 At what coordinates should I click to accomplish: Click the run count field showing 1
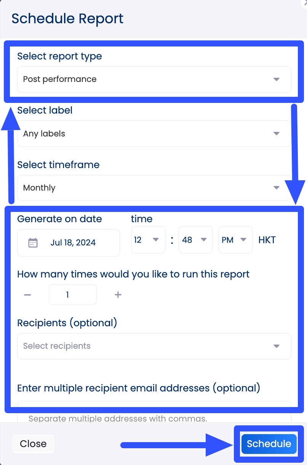click(72, 294)
